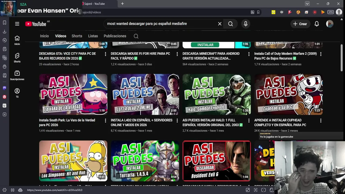Open the Tú section in sidebar
Viewport: 345px width, 194px height.
17,93
